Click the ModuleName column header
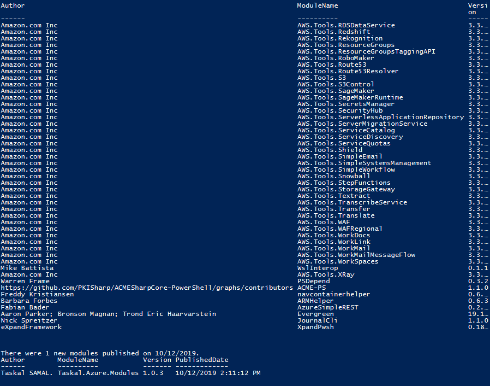 [318, 5]
